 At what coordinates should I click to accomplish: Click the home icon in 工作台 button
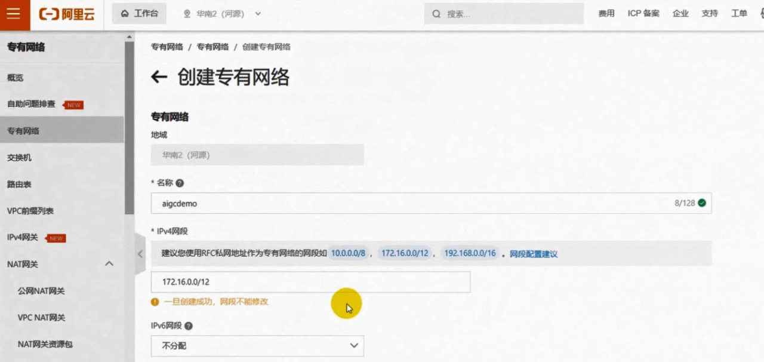[125, 14]
